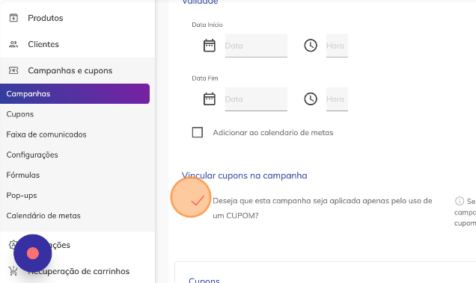The image size is (476, 283).
Task: Check Adicionar ao calendario de metas
Action: pyautogui.click(x=198, y=132)
